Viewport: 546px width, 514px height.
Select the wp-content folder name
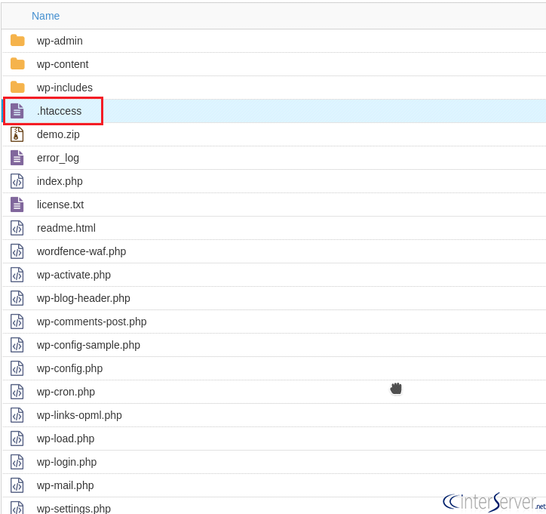tap(63, 64)
